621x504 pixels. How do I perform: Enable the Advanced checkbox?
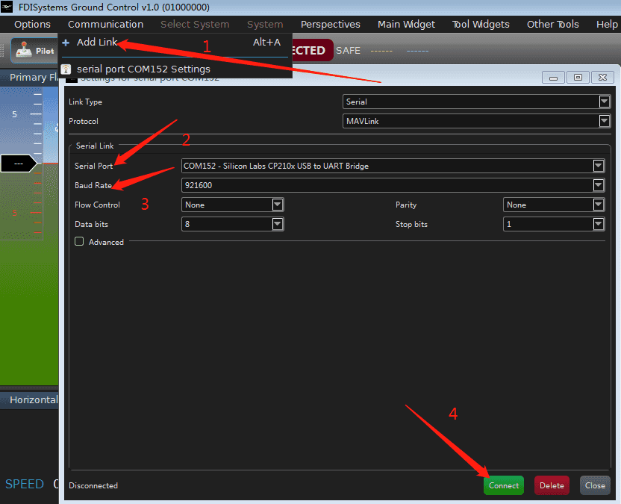click(79, 242)
